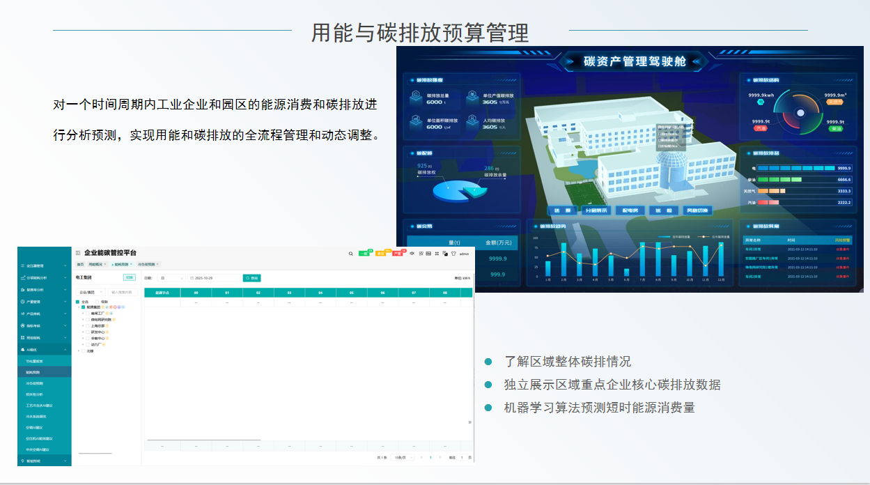The width and height of the screenshot is (870, 485).
Task: Open the 日 date type dropdown
Action: coord(171,278)
